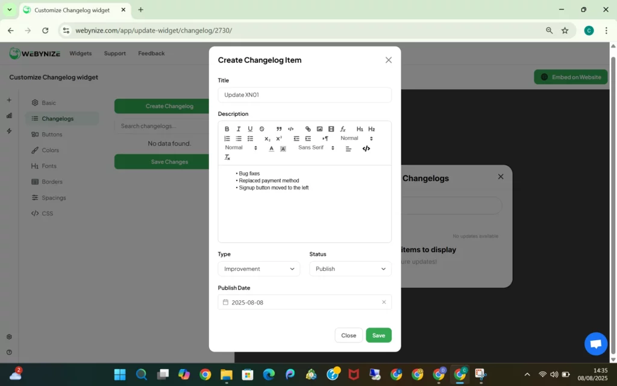The height and width of the screenshot is (386, 617).
Task: Insert a formula using the fx icon
Action: [x=342, y=128]
